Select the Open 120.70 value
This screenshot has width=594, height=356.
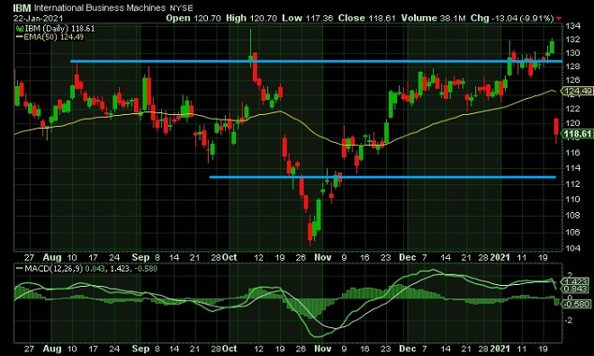click(193, 18)
